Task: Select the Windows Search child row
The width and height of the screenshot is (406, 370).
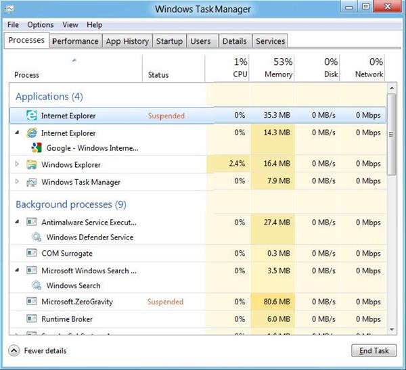Action: coord(73,285)
